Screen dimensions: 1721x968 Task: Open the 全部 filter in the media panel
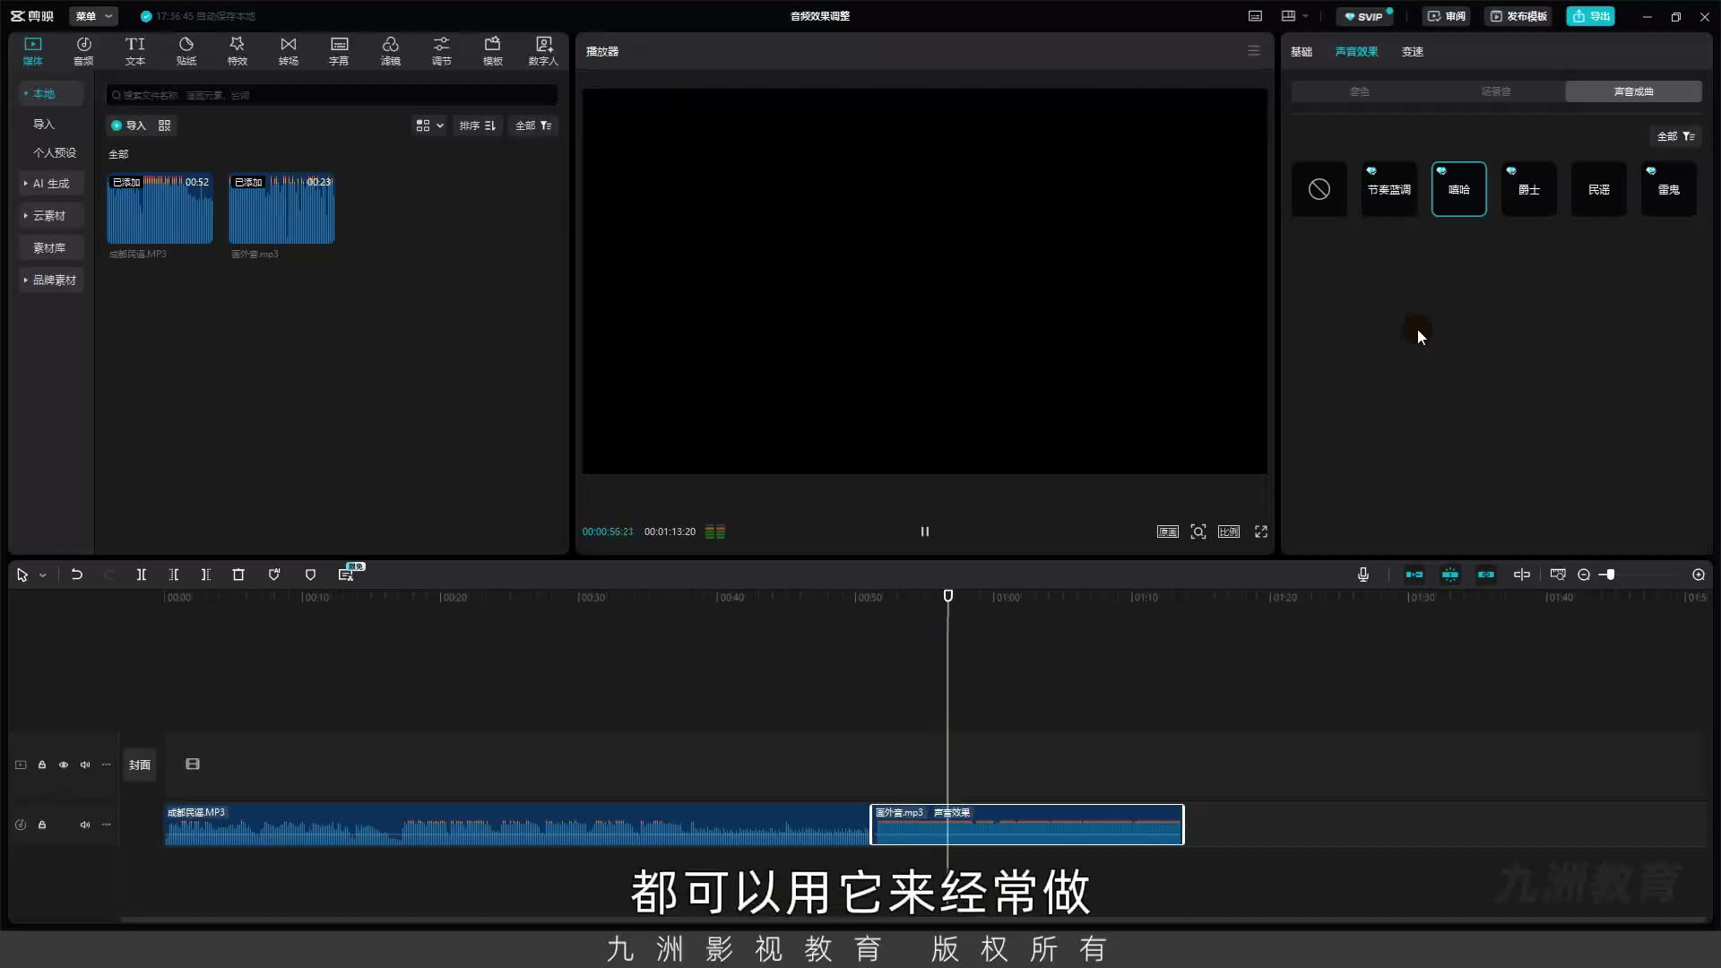[x=533, y=125]
